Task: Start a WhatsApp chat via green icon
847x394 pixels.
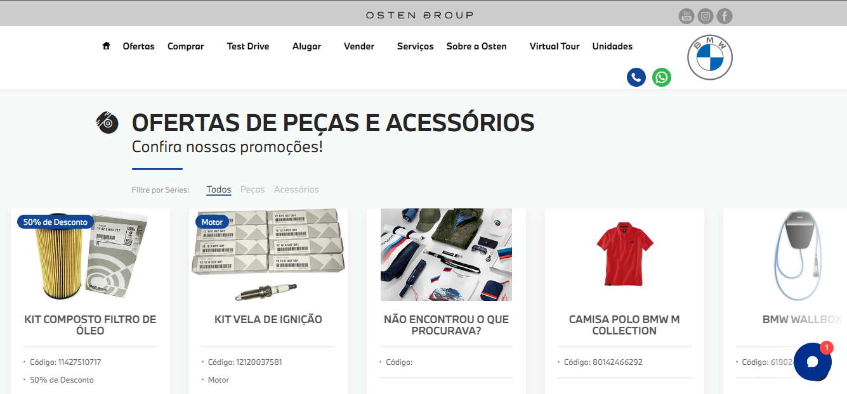Action: coord(662,77)
